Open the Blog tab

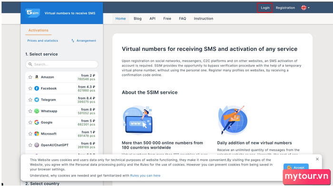(137, 18)
